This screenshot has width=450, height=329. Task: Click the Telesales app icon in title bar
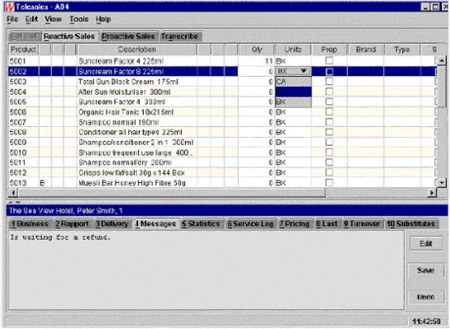click(x=9, y=7)
